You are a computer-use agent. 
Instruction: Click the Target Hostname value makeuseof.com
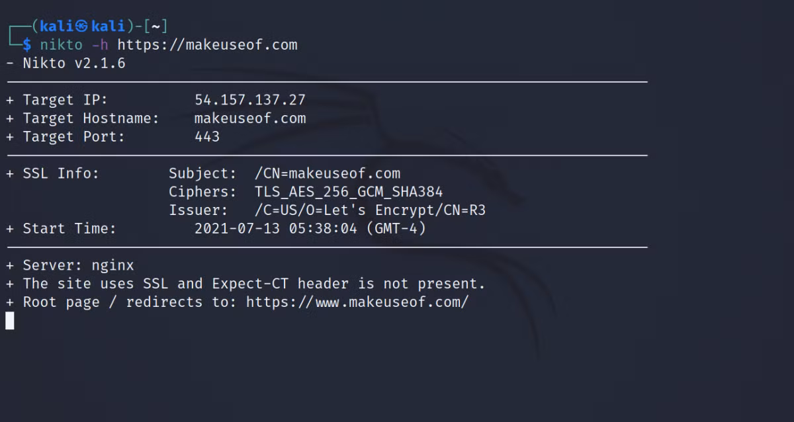[x=250, y=118]
